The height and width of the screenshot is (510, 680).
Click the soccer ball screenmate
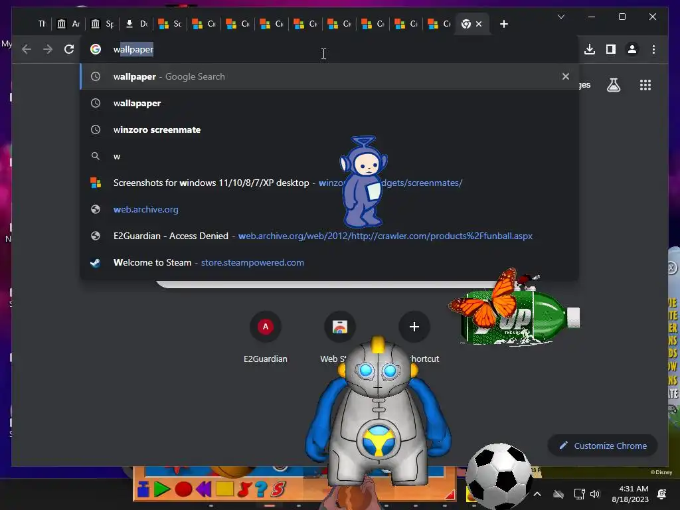499,475
